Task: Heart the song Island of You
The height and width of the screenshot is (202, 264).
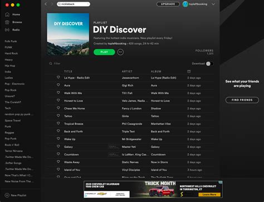Action: [x=58, y=169]
